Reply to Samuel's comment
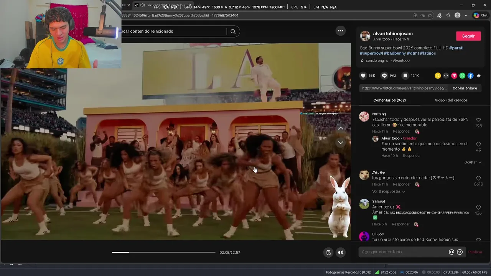The height and width of the screenshot is (276, 491). 400,224
